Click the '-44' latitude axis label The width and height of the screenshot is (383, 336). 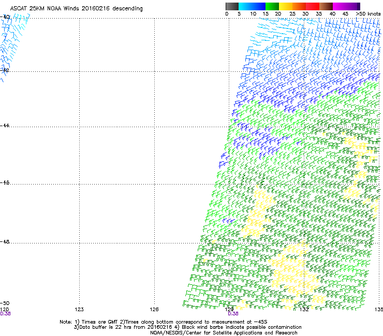[x=5, y=126]
